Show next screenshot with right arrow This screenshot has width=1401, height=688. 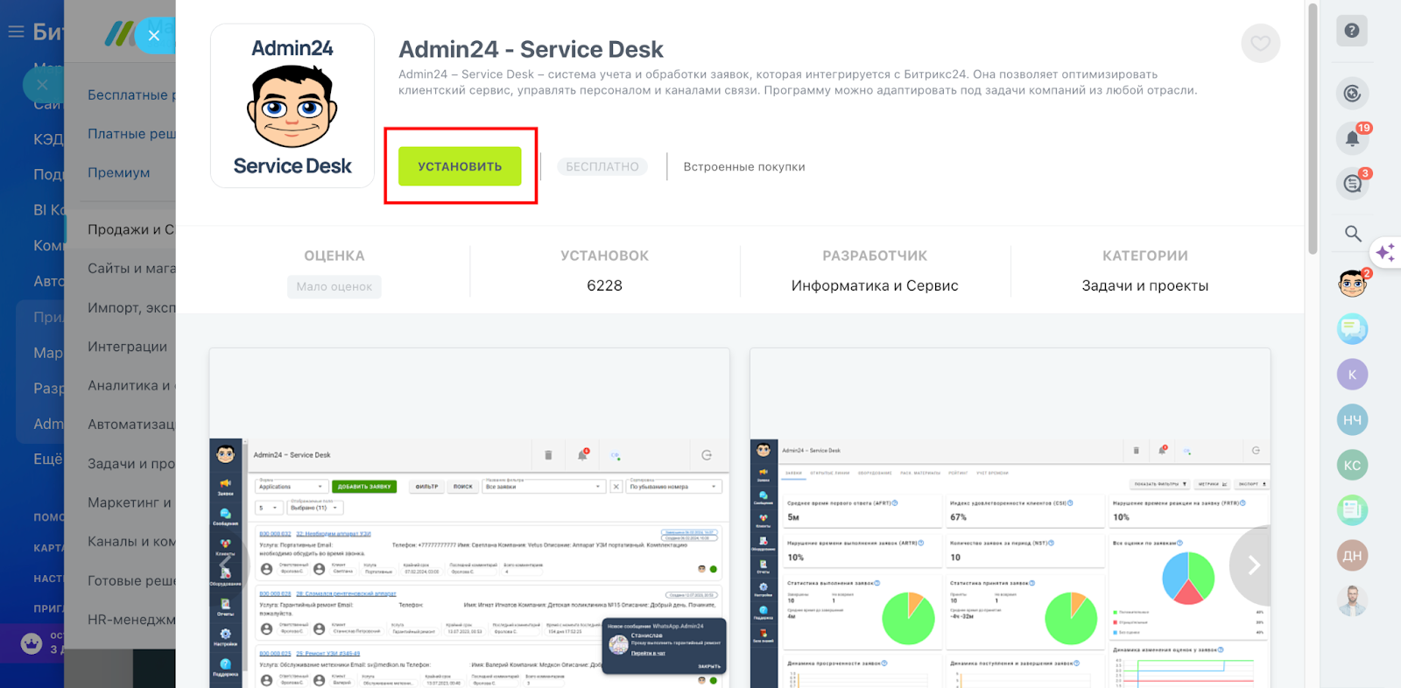pyautogui.click(x=1253, y=565)
